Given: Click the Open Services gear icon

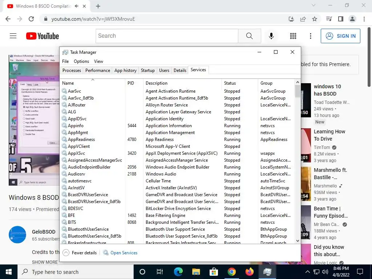Looking at the screenshot, I should point(106,253).
